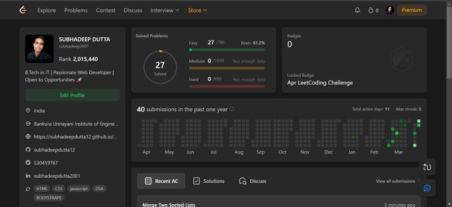Click the LinkedIn icon
452x207 pixels.
pos(28,175)
